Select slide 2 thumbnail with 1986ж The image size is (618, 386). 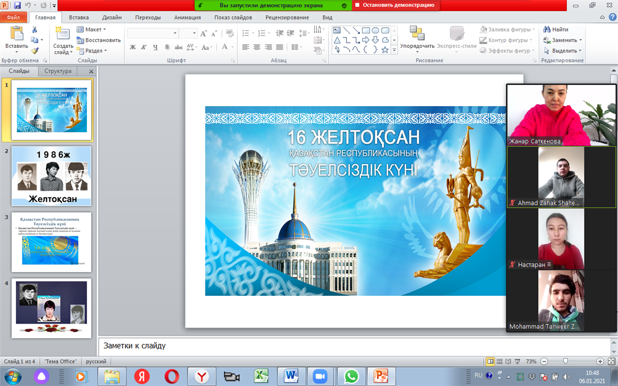(x=51, y=176)
